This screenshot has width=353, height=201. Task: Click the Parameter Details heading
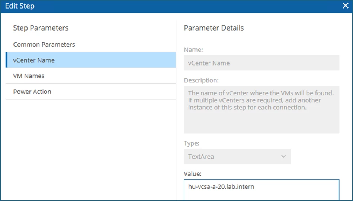coord(214,28)
